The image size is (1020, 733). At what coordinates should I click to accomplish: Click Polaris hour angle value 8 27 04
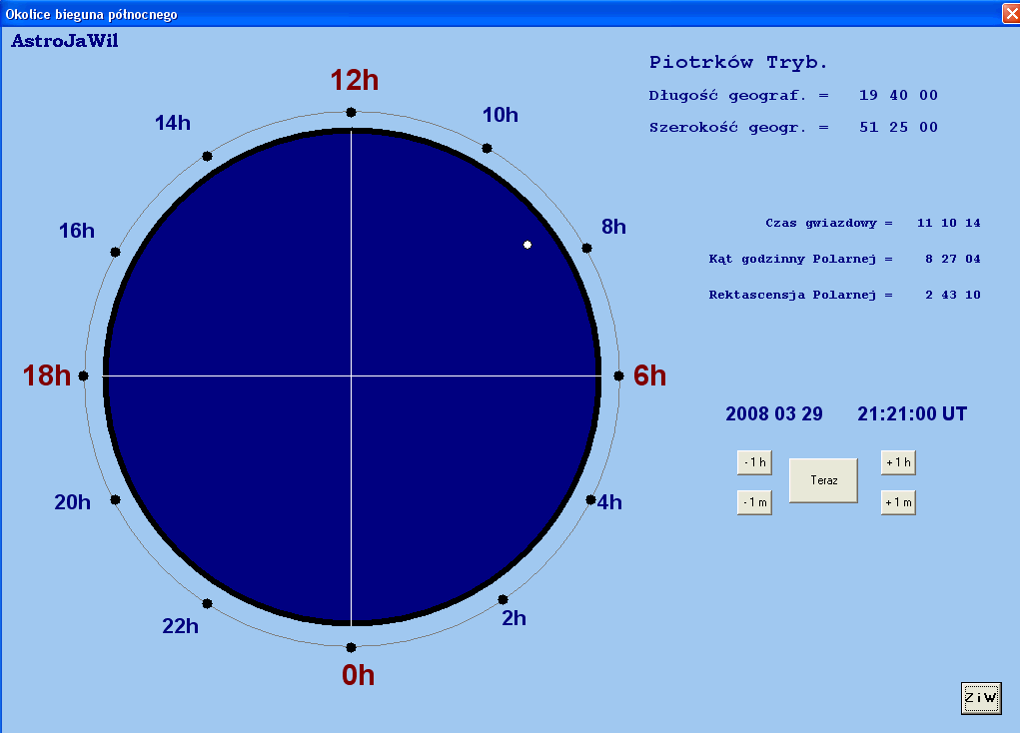tap(953, 259)
